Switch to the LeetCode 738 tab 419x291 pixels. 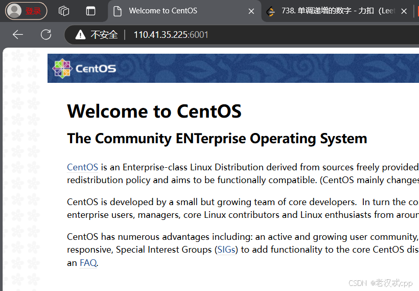point(337,11)
